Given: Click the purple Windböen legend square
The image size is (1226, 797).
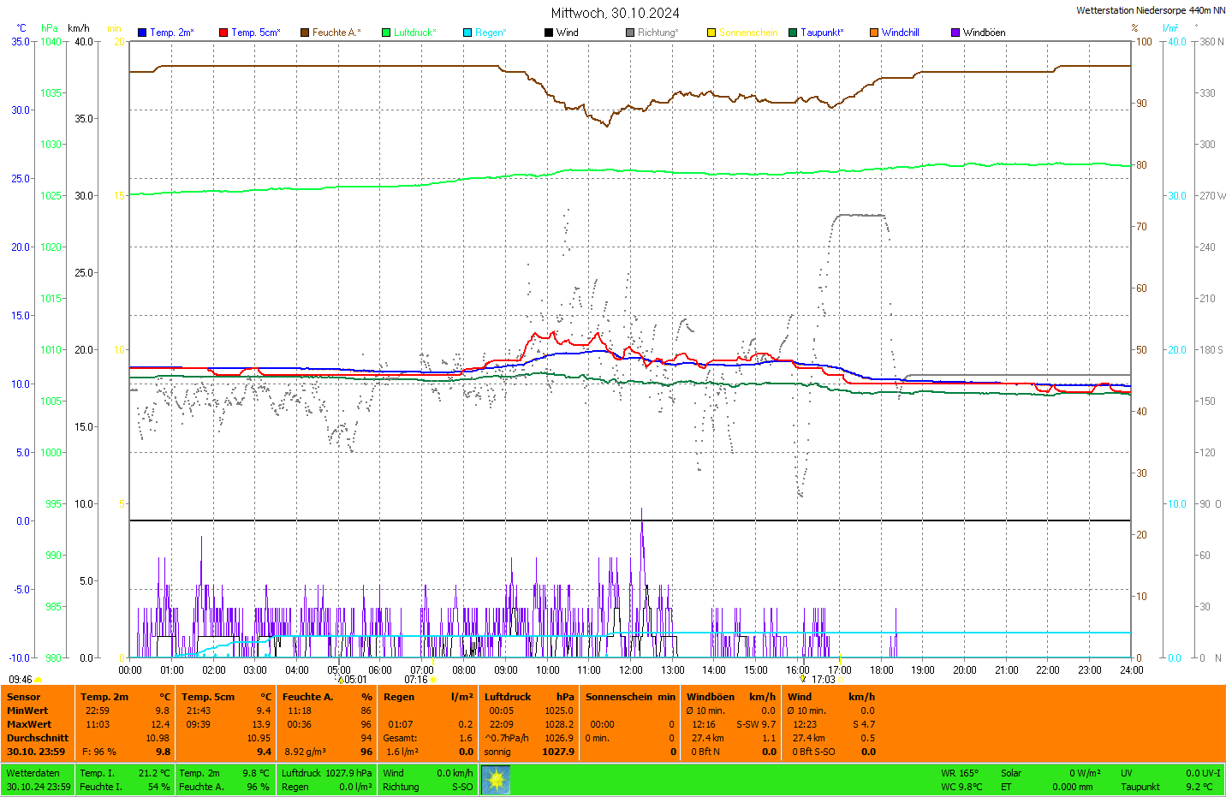Looking at the screenshot, I should [x=955, y=33].
